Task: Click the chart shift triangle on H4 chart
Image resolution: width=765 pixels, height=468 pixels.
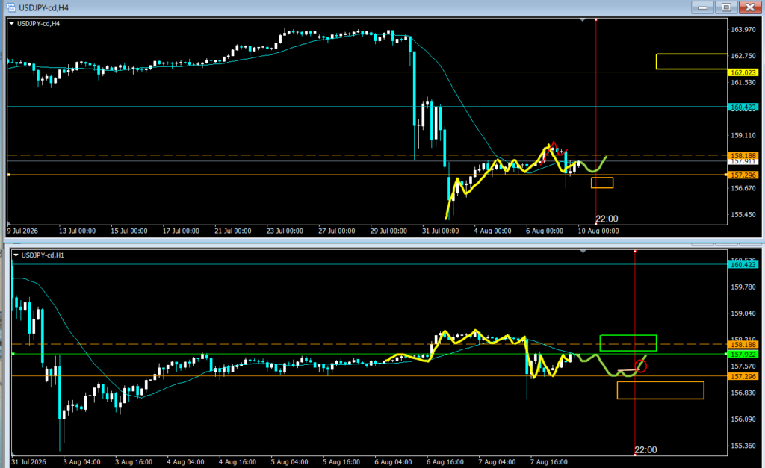Action: pyautogui.click(x=583, y=20)
